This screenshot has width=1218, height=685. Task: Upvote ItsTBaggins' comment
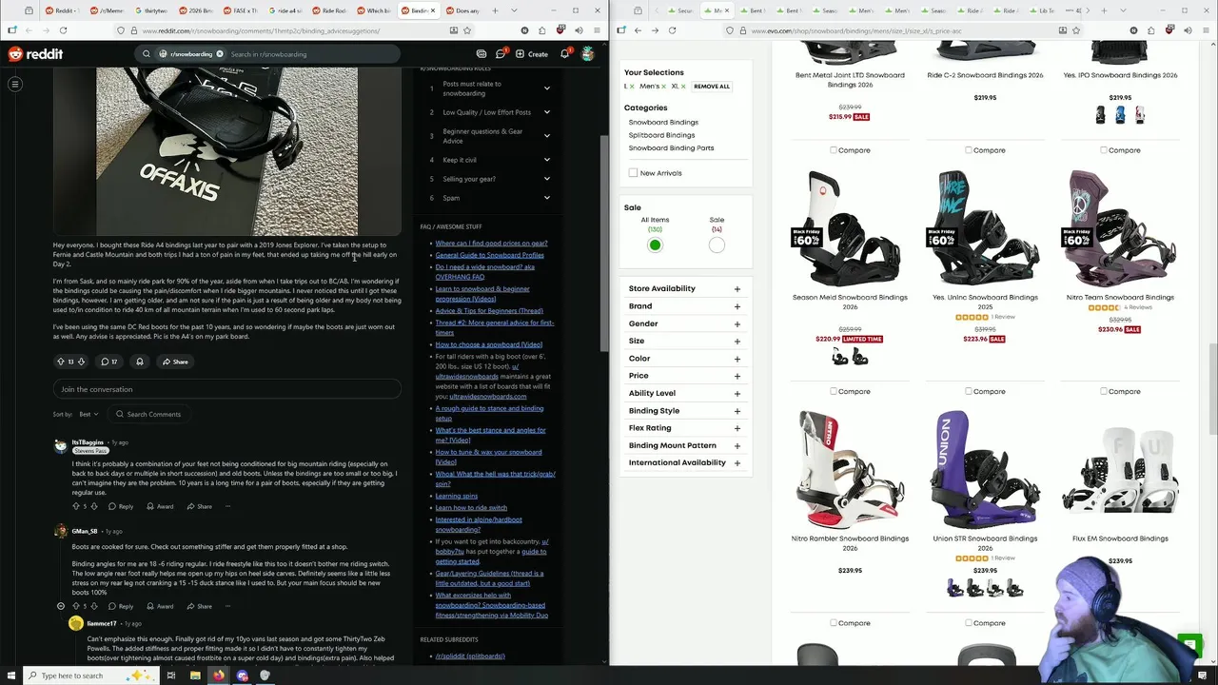[76, 506]
